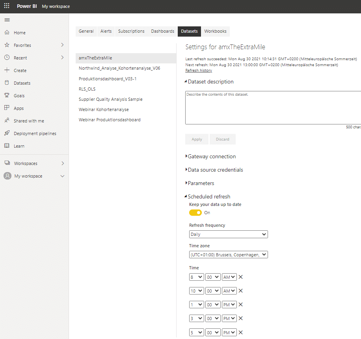Click the Apps grid icon

point(7,107)
